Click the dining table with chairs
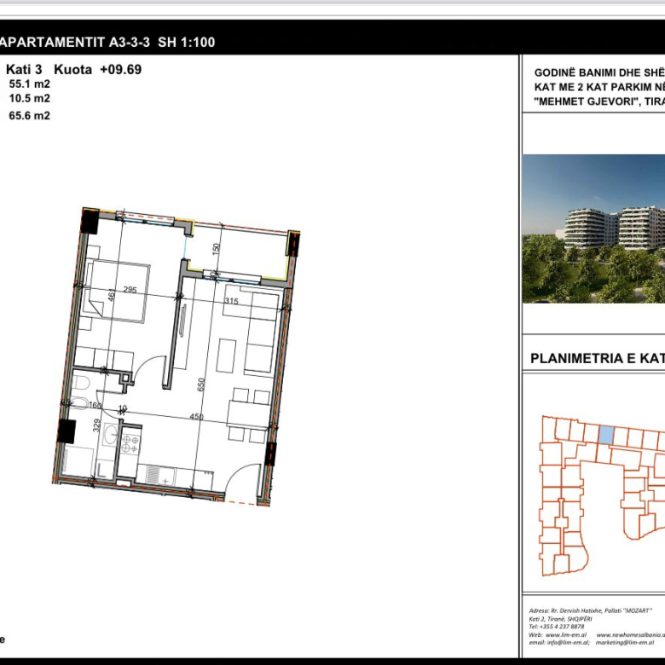The image size is (665, 665). (248, 414)
